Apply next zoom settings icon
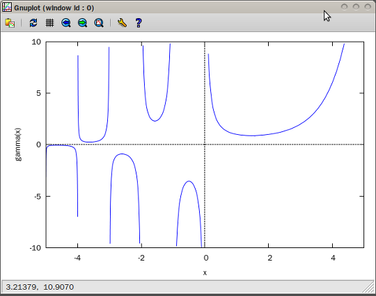The height and width of the screenshot is (296, 376). [82, 23]
